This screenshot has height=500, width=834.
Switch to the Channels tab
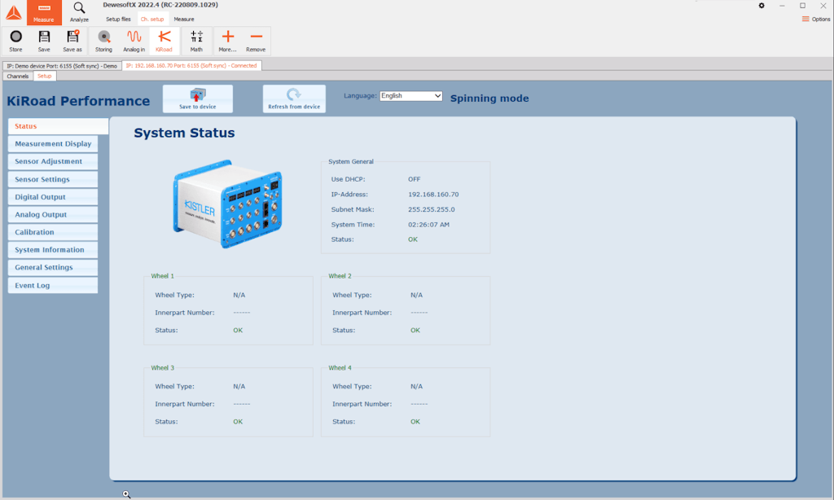(18, 76)
